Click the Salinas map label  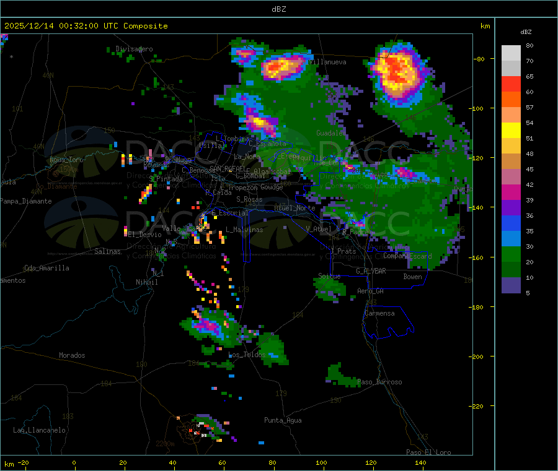click(x=107, y=251)
